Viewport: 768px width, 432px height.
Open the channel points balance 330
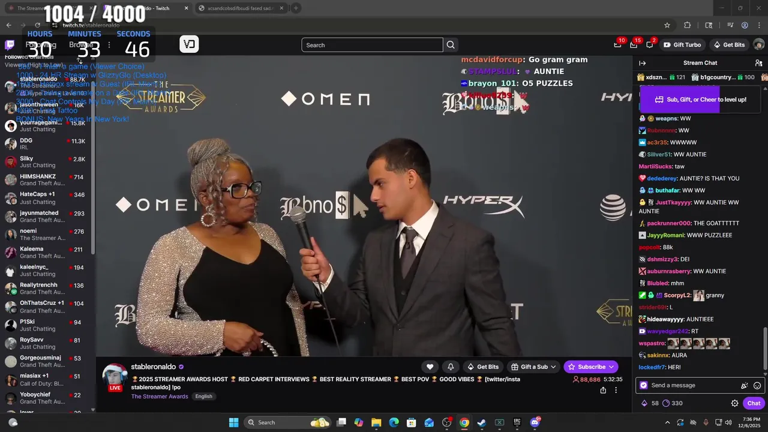672,403
